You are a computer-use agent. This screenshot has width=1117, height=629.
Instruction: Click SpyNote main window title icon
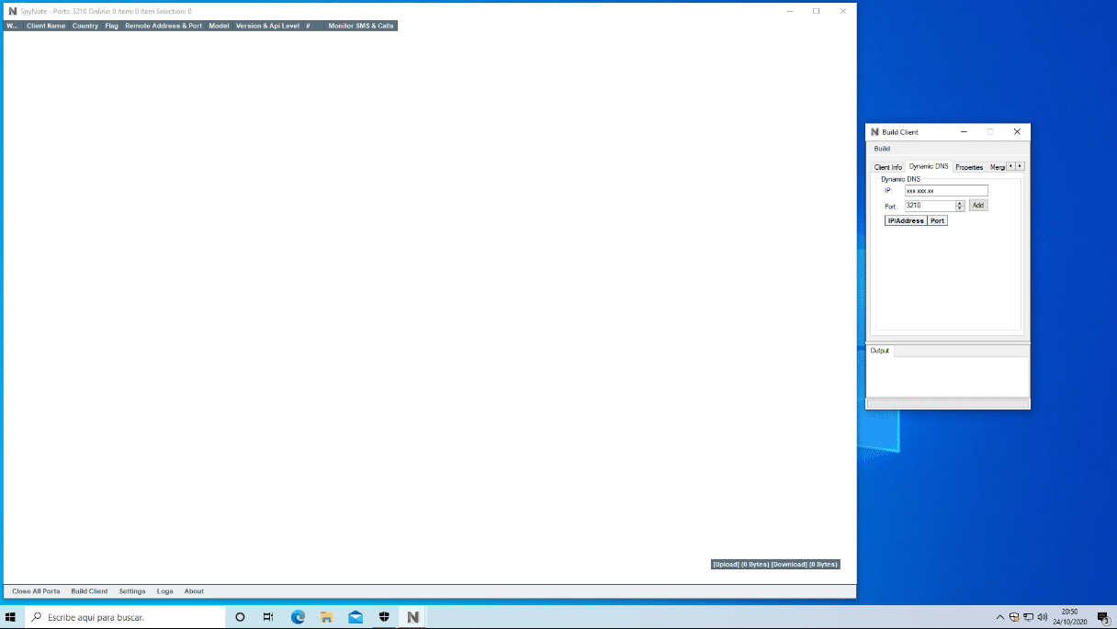pyautogui.click(x=13, y=11)
